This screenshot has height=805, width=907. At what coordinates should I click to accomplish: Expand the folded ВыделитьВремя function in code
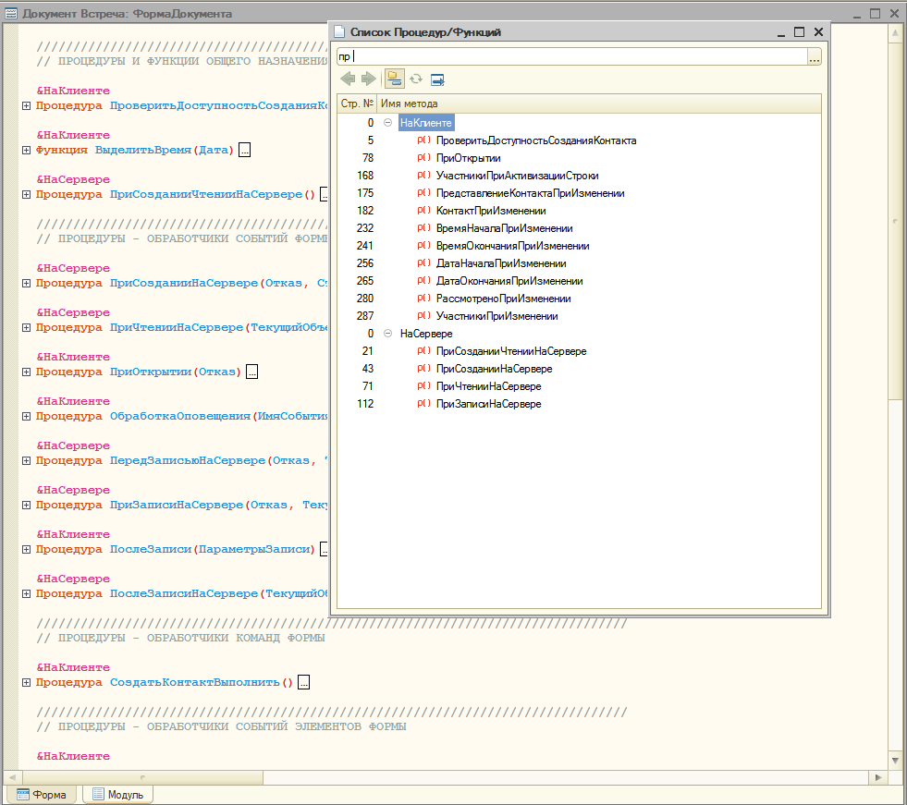(x=26, y=151)
